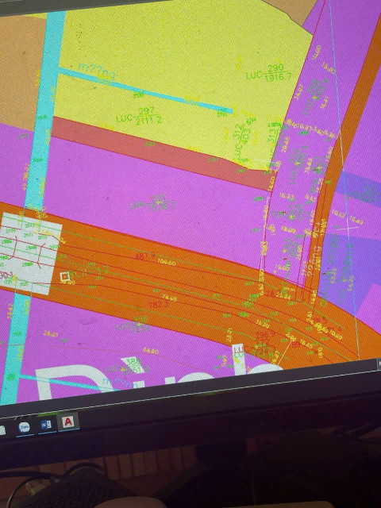Select the red-brown strip below the yellow field
Image resolution: width=381 pixels, height=508 pixels.
coord(162,154)
